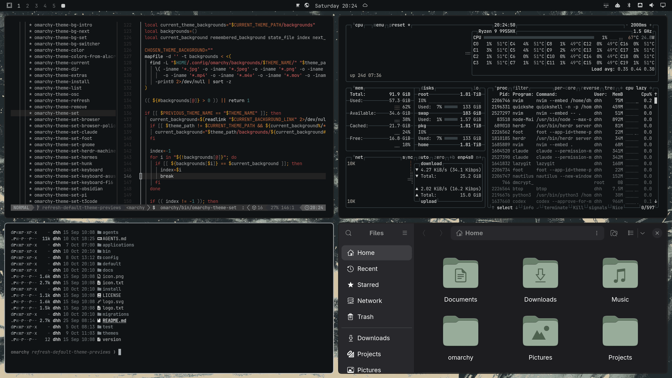672x378 pixels.
Task: Expand view options dropdown in Files
Action: [643, 233]
